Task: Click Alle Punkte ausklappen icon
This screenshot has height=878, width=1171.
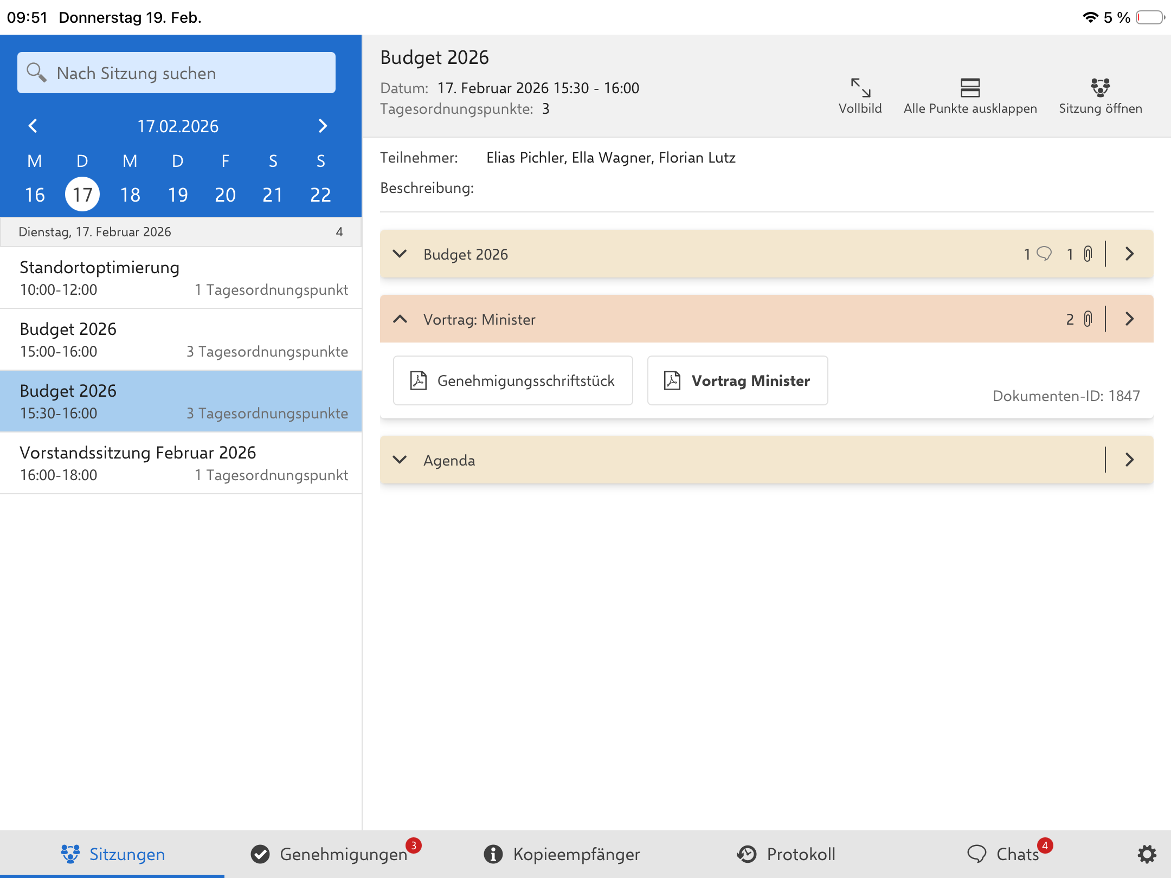Action: [970, 88]
